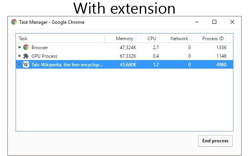This screenshot has height=156, width=249.
Task: Sort processes by CPU column header
Action: 147,38
